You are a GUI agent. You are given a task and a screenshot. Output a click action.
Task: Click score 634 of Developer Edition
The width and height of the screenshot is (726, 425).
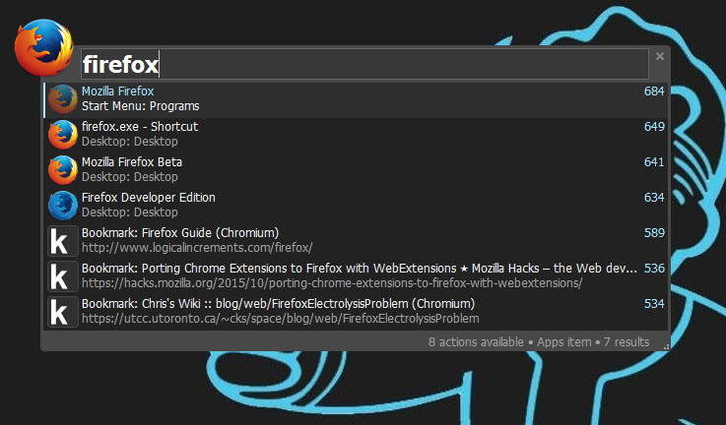(654, 198)
